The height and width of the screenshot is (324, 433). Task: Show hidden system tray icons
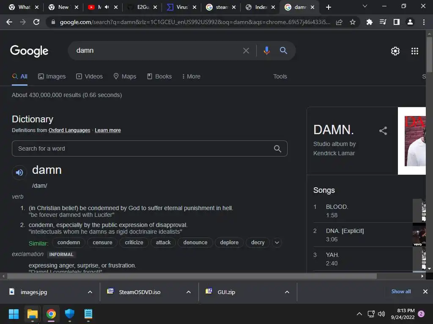(x=359, y=314)
